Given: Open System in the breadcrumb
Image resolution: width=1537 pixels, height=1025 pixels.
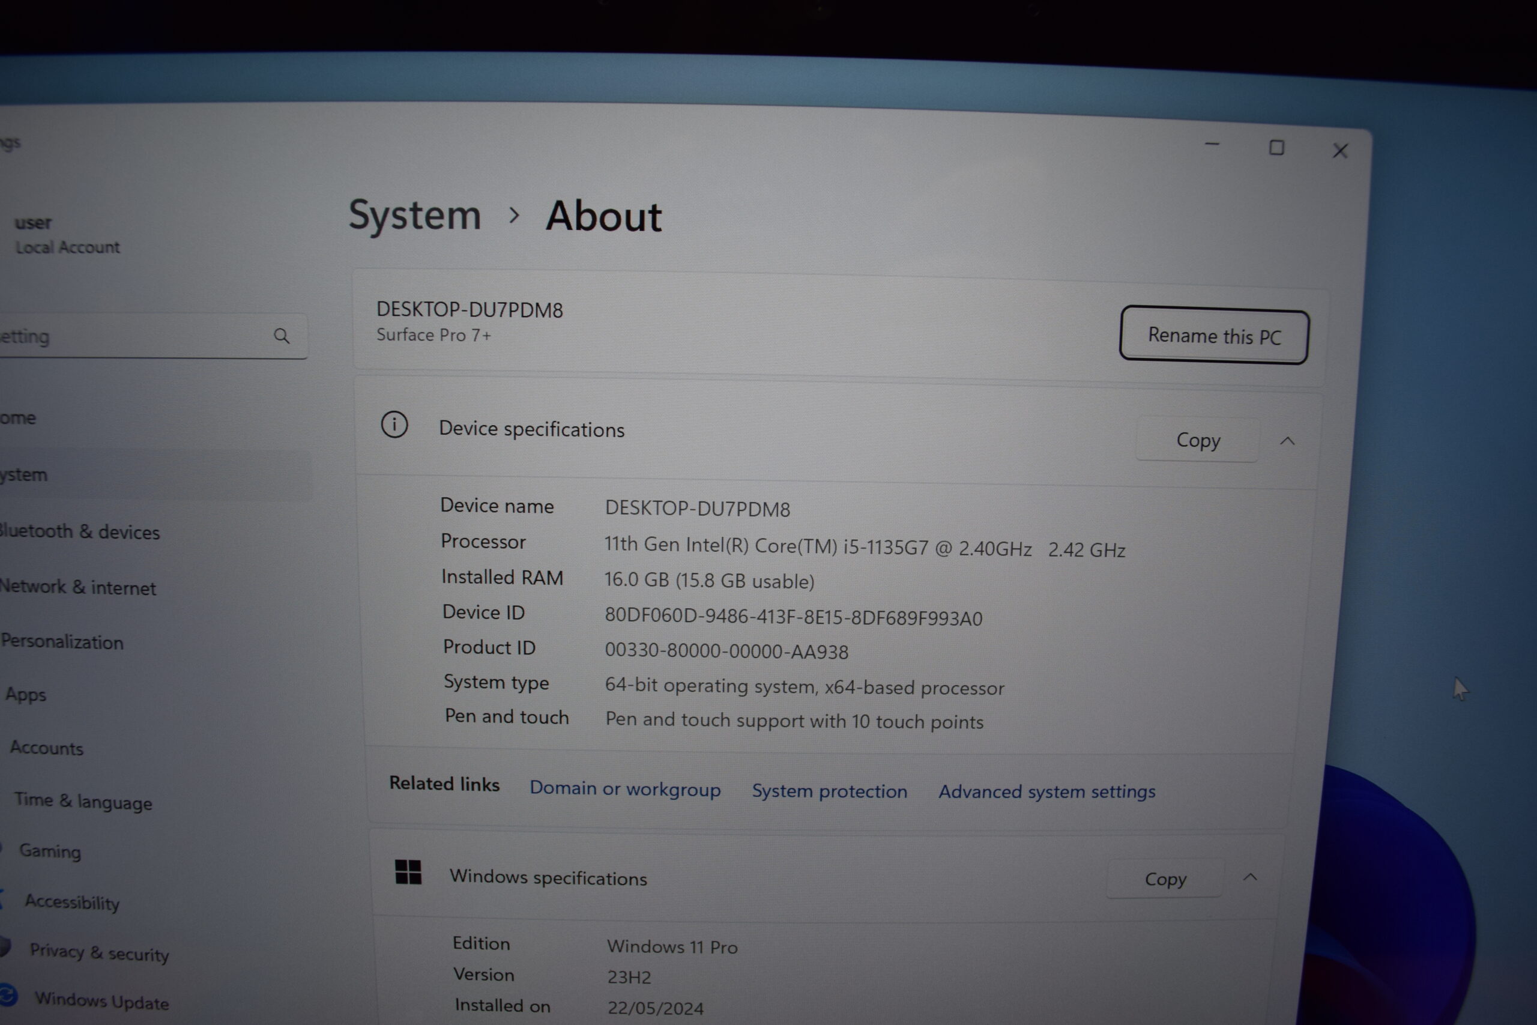Looking at the screenshot, I should [x=415, y=215].
